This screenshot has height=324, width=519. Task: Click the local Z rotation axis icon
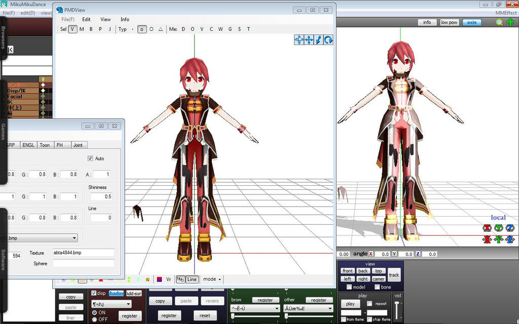tap(510, 228)
